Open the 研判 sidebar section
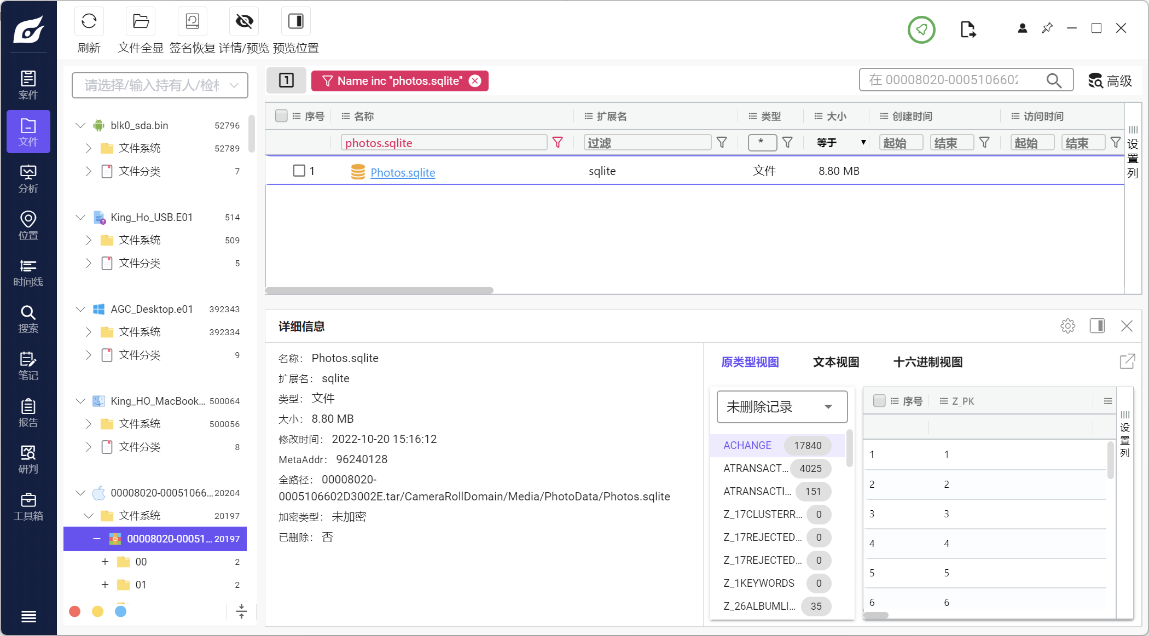This screenshot has height=636, width=1149. 28,459
